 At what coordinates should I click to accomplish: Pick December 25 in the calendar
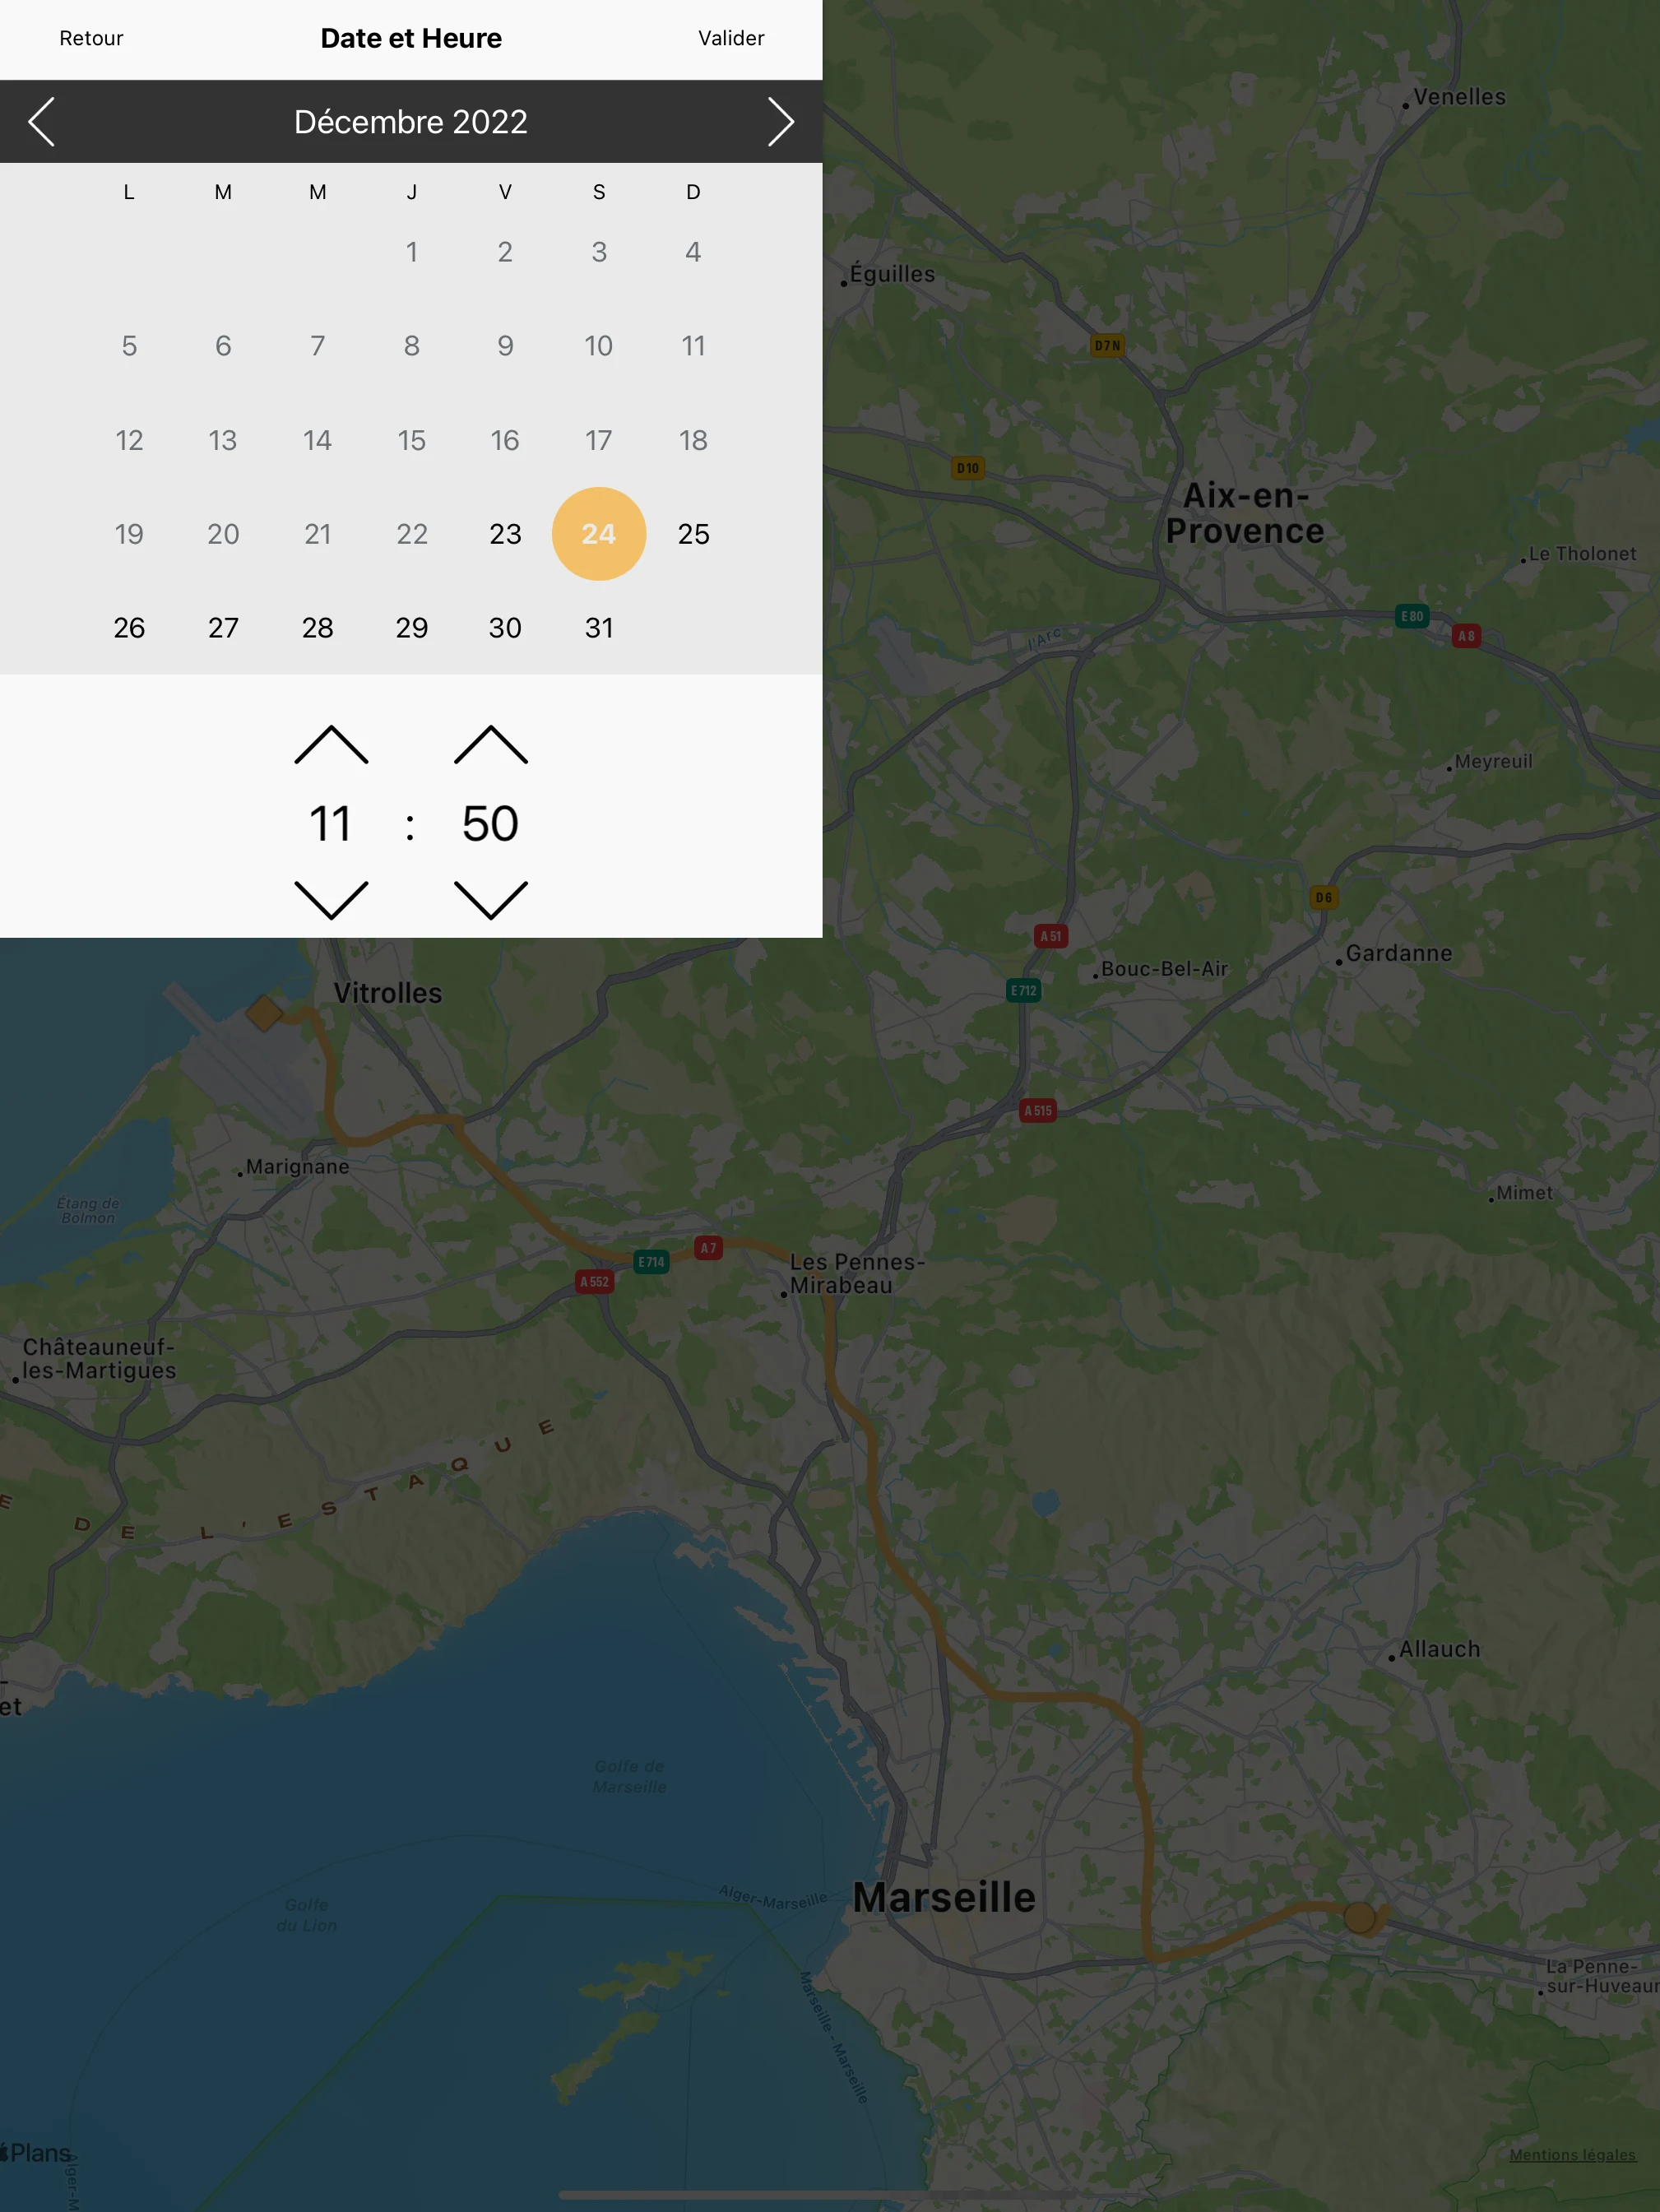693,534
